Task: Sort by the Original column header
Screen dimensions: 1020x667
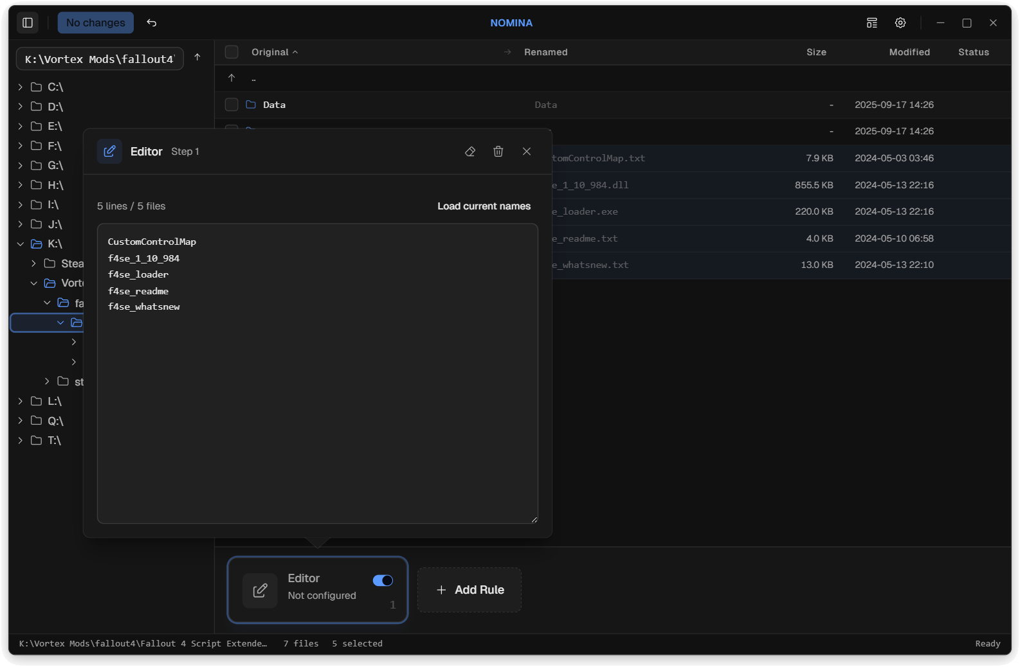Action: click(270, 52)
